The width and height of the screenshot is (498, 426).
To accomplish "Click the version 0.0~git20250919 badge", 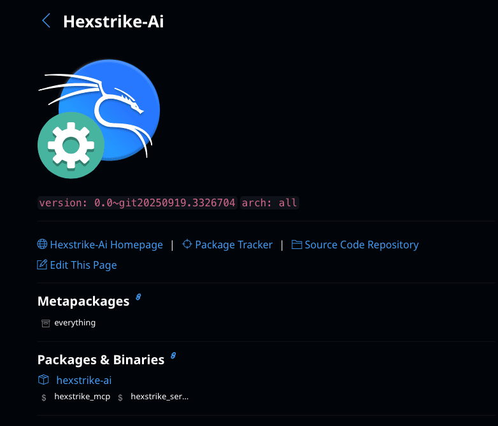I will (x=138, y=203).
